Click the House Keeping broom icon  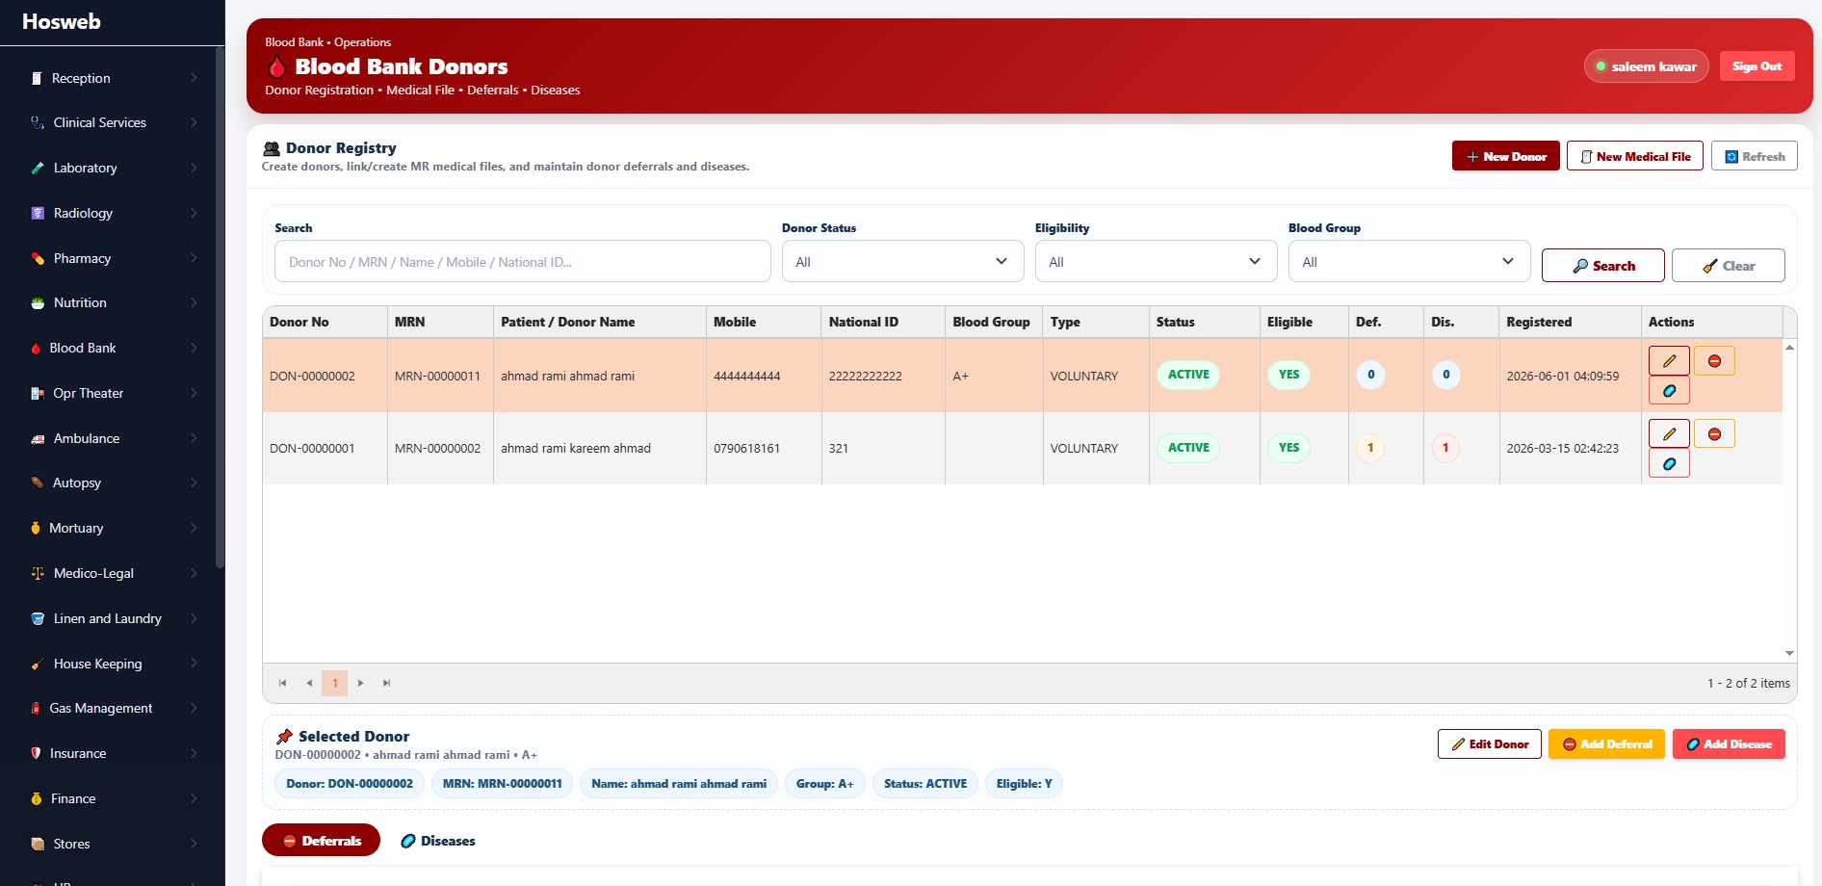pos(38,664)
